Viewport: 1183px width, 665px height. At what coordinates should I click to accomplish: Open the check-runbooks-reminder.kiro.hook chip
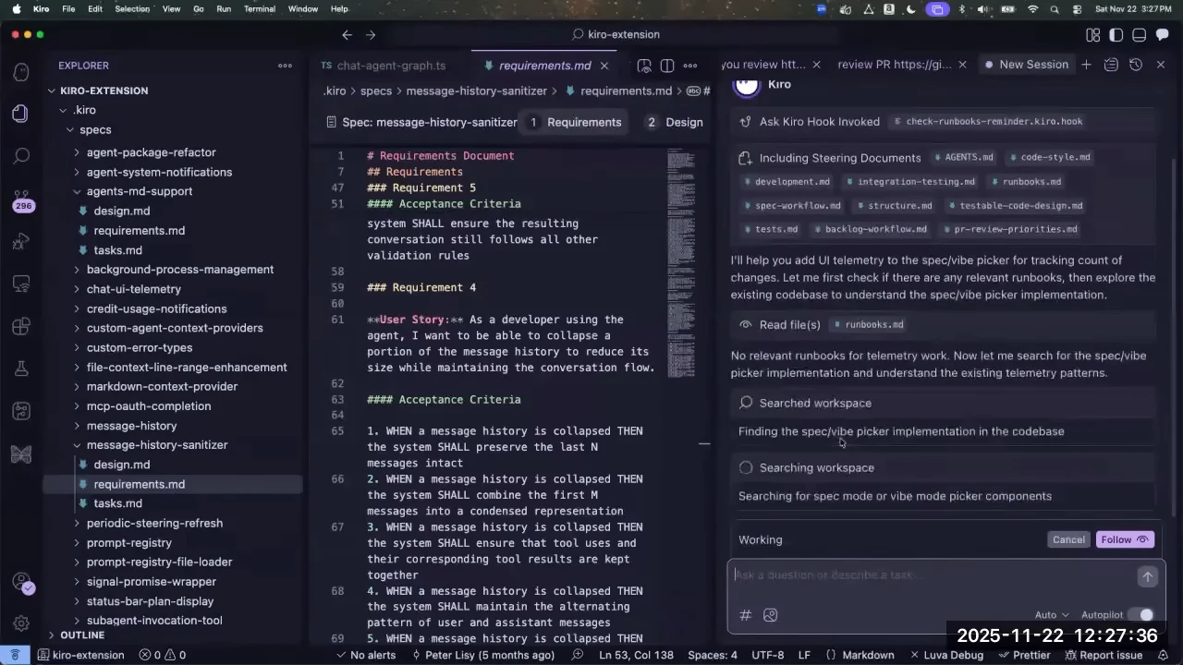(987, 121)
